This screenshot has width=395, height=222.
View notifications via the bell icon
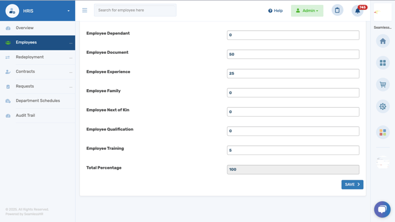[x=358, y=11]
